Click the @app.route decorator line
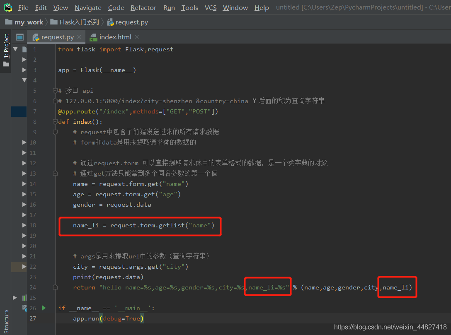The image size is (451, 335). pos(138,111)
